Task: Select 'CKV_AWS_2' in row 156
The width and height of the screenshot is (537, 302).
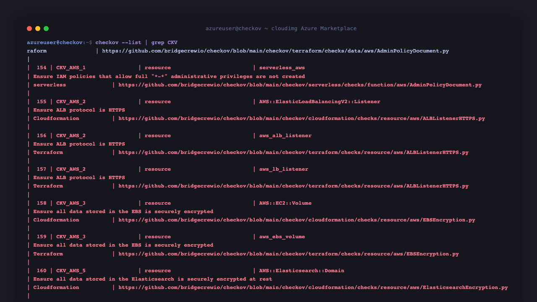Action: (71, 135)
